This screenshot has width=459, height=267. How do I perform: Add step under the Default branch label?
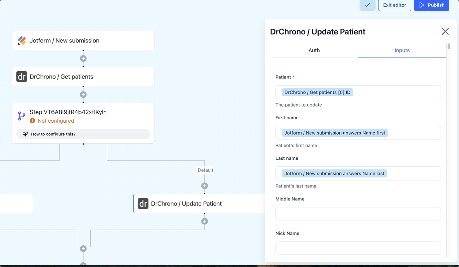[205, 186]
